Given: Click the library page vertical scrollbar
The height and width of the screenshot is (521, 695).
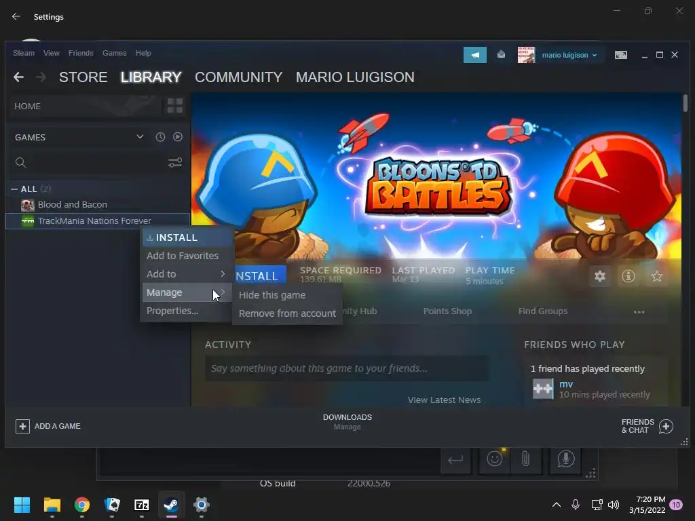Looking at the screenshot, I should [685, 103].
